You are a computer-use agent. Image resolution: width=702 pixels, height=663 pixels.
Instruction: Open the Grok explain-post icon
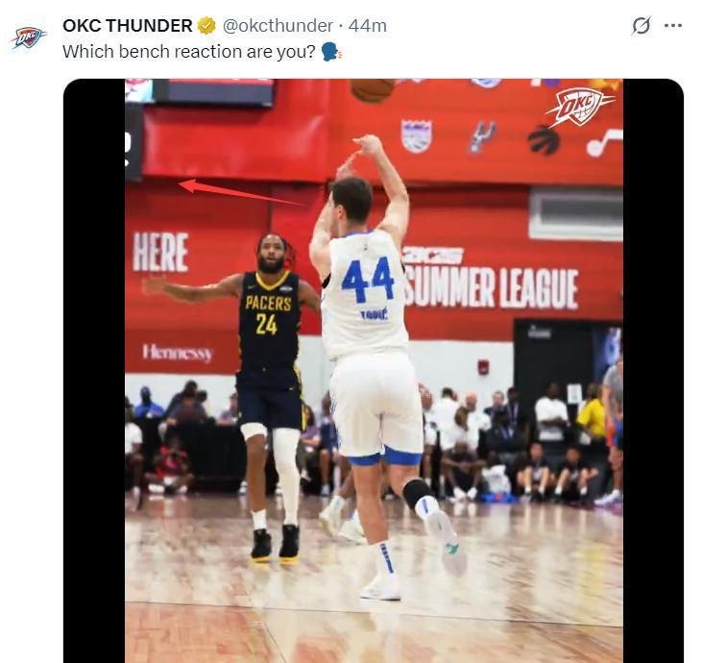[641, 26]
